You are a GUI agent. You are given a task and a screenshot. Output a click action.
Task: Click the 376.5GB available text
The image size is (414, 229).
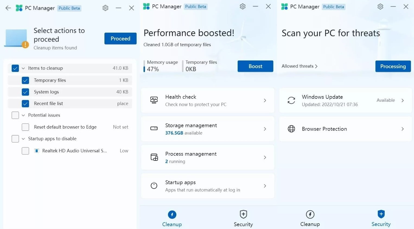click(184, 133)
